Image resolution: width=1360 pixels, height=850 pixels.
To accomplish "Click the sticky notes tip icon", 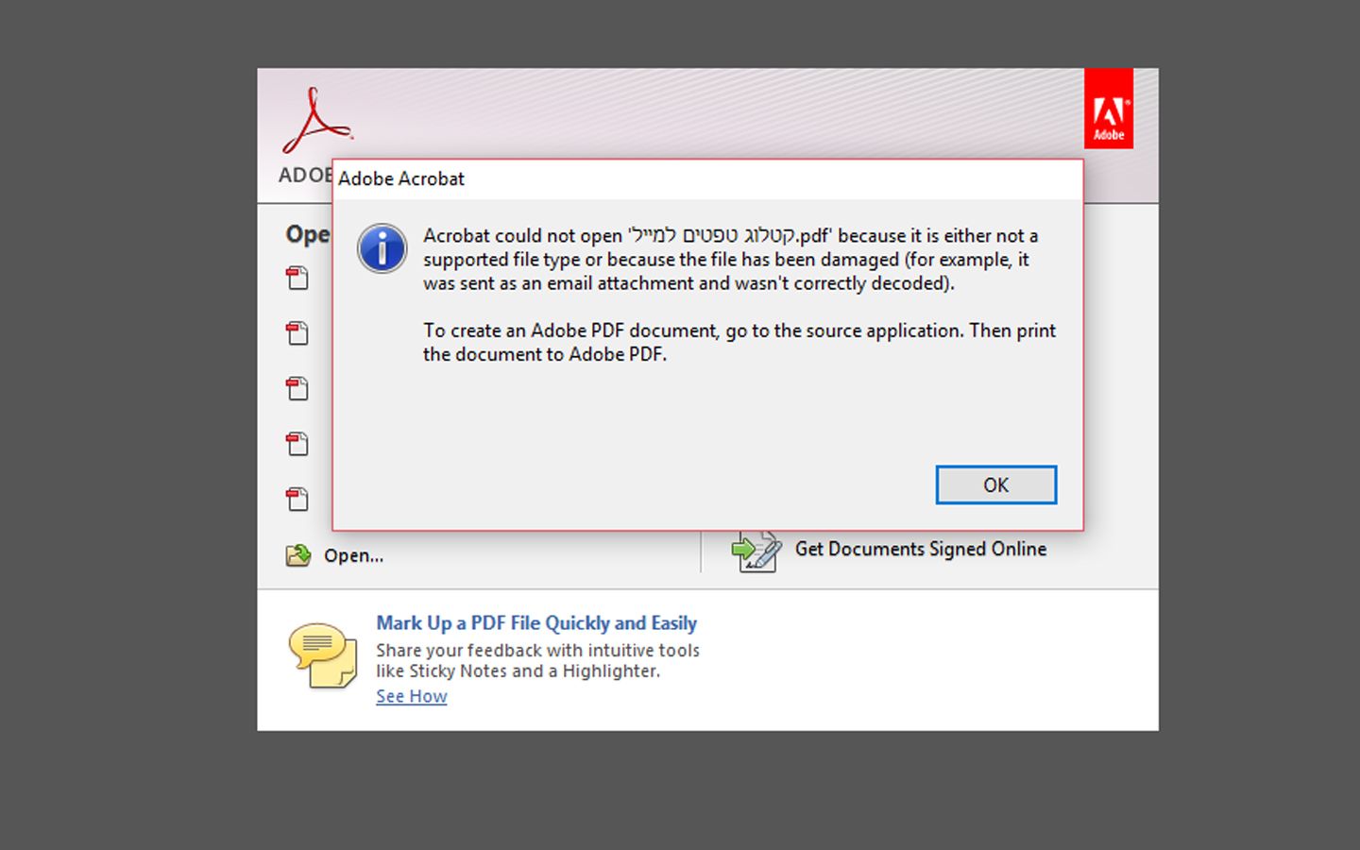I will [x=323, y=654].
